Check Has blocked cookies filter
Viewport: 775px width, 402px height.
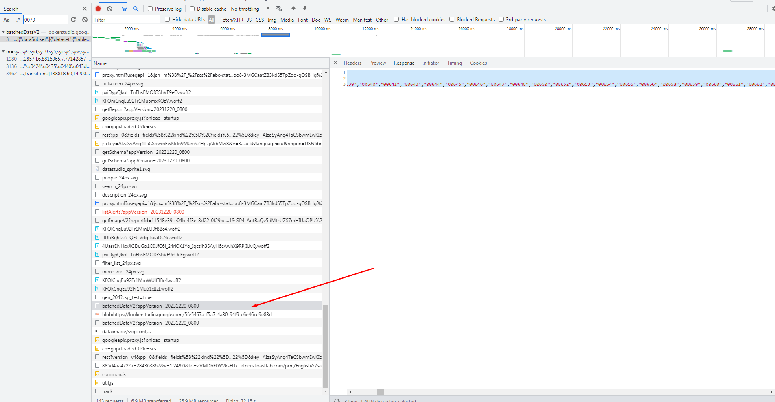pyautogui.click(x=396, y=19)
